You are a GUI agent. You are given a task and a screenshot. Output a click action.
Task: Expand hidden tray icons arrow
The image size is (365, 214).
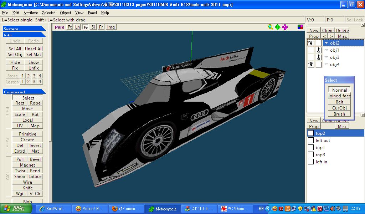pos(268,209)
